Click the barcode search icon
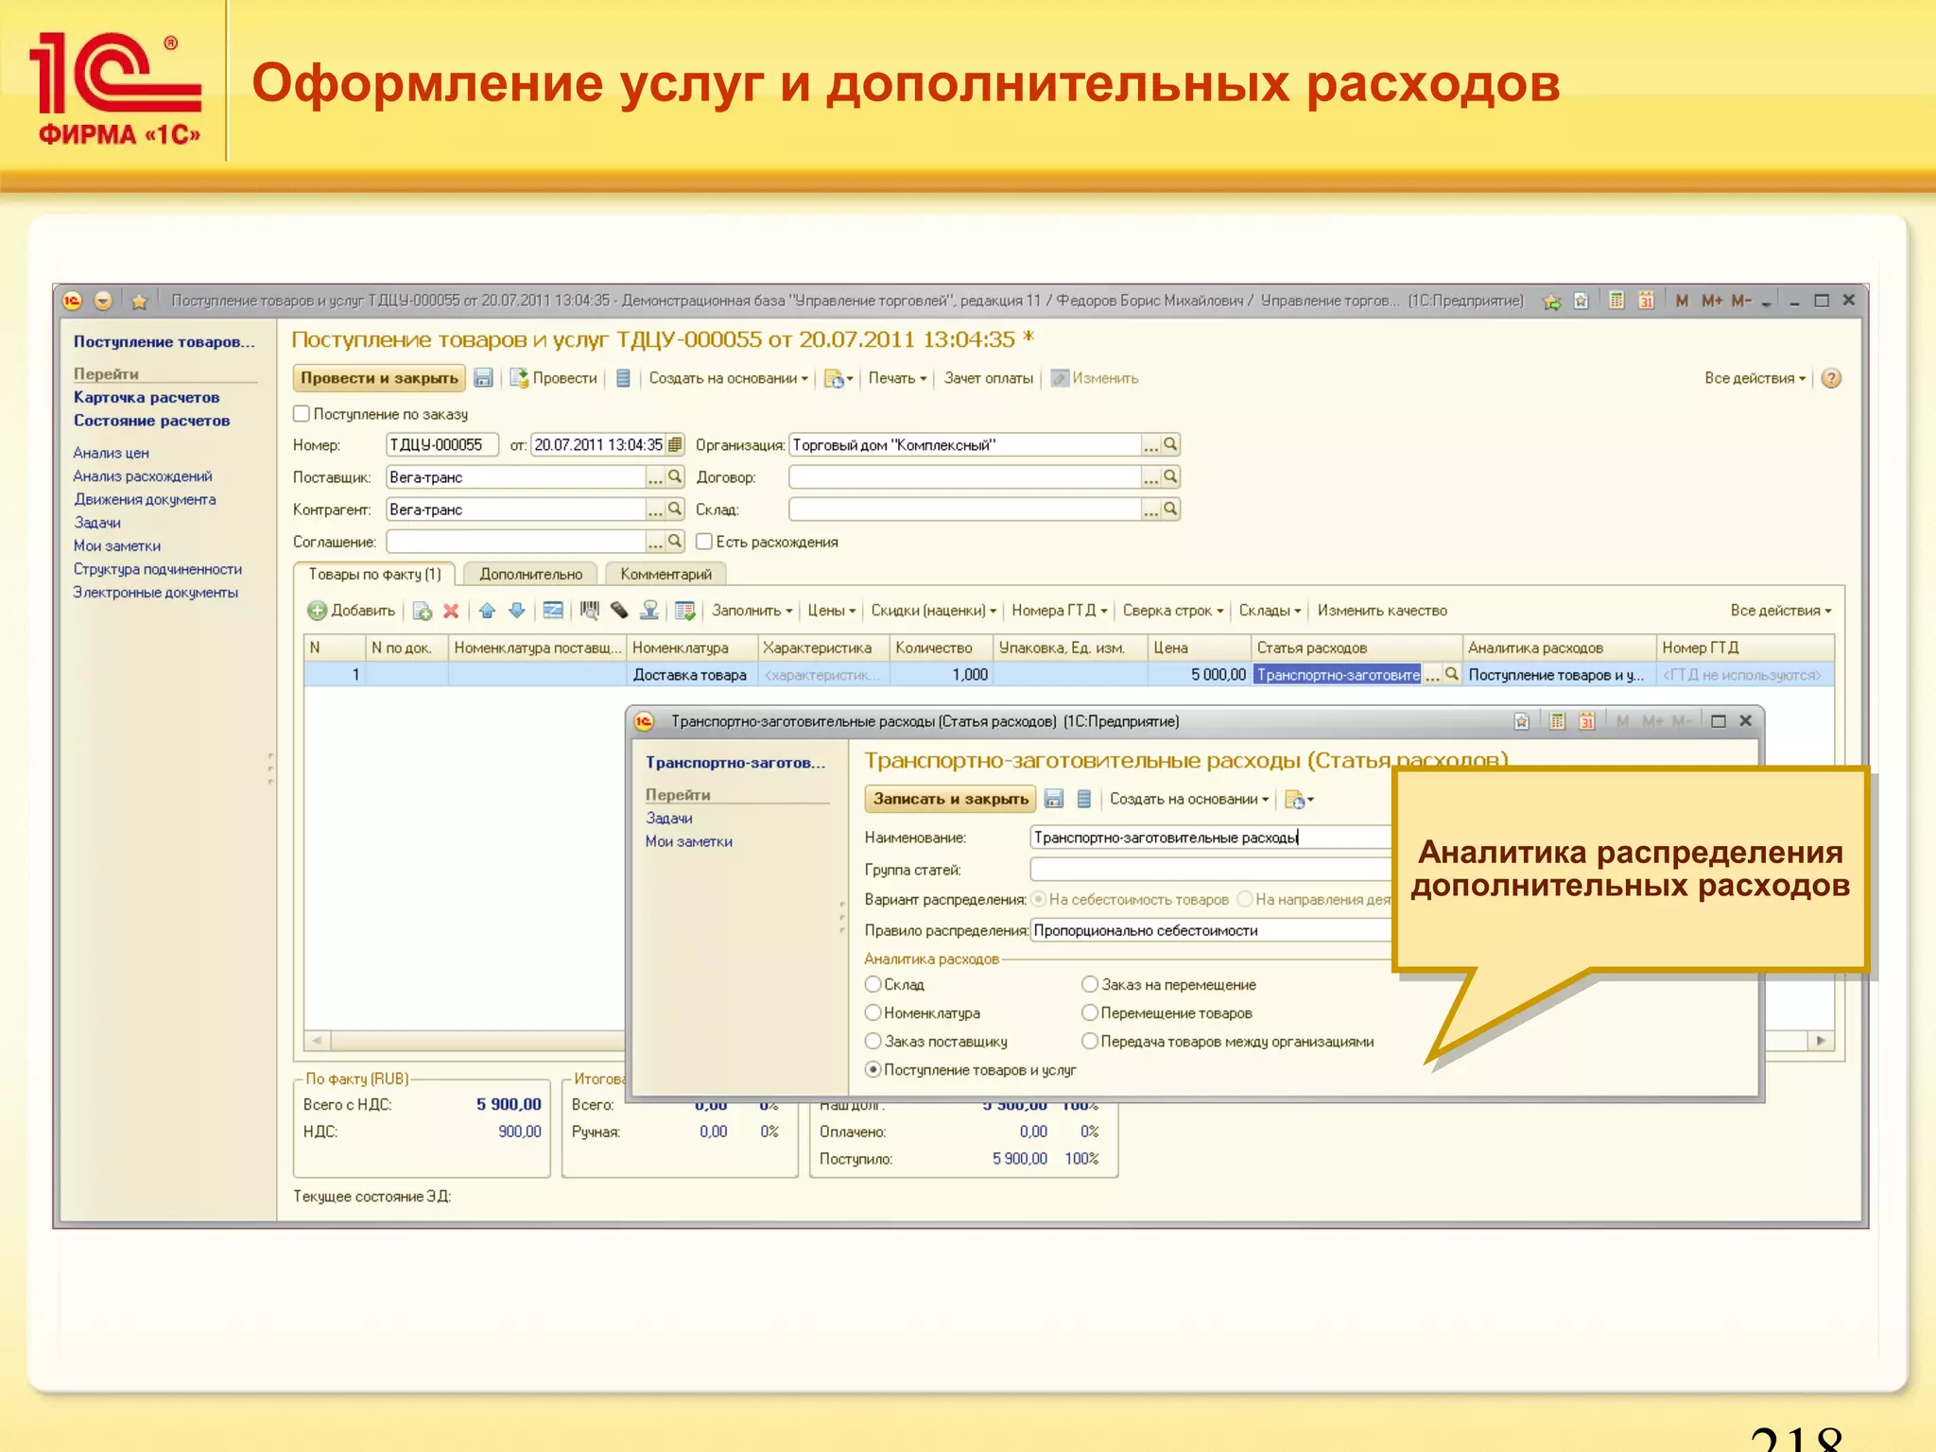The image size is (1936, 1452). pyautogui.click(x=590, y=611)
